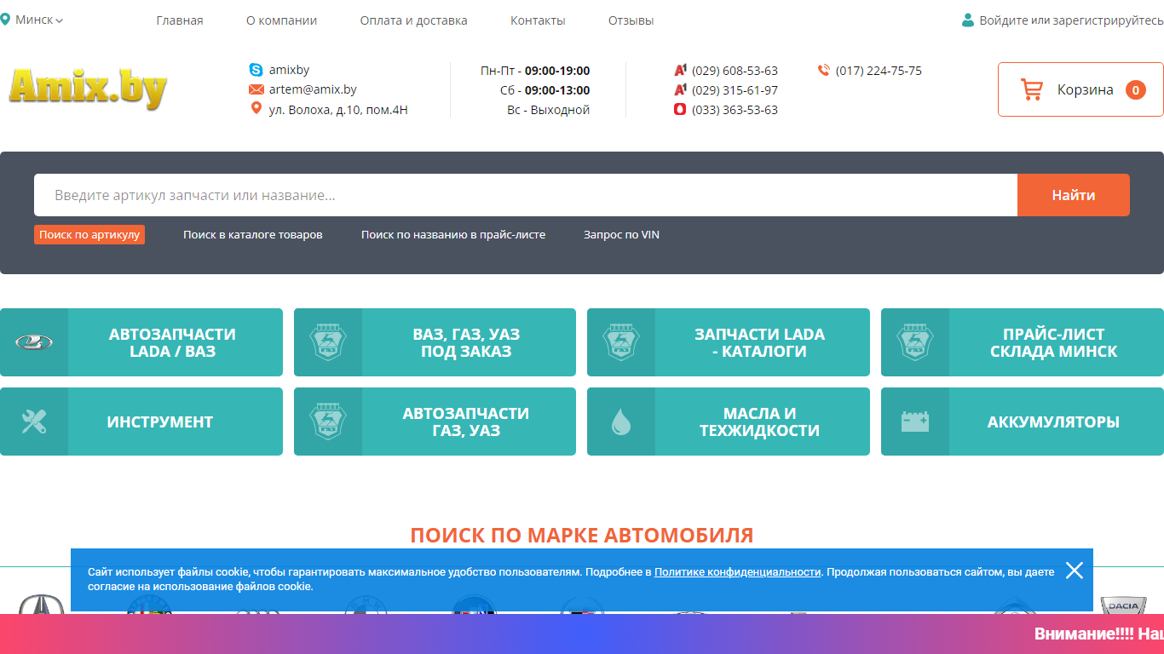Open Прайс-лист склада Минск category

click(x=1023, y=342)
